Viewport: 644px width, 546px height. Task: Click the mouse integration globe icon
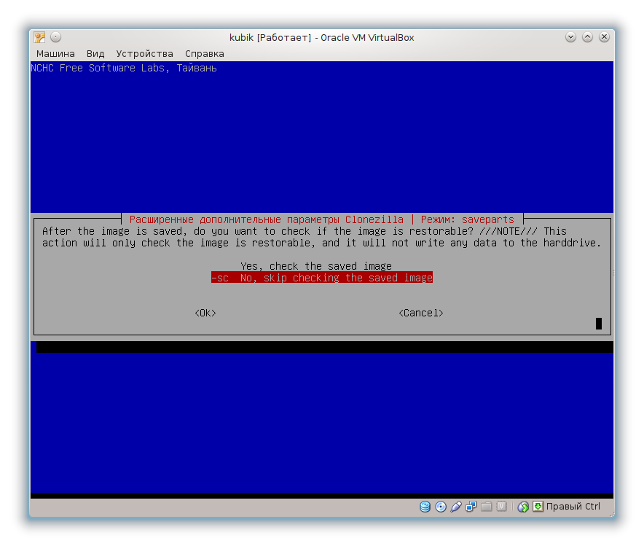[x=523, y=507]
